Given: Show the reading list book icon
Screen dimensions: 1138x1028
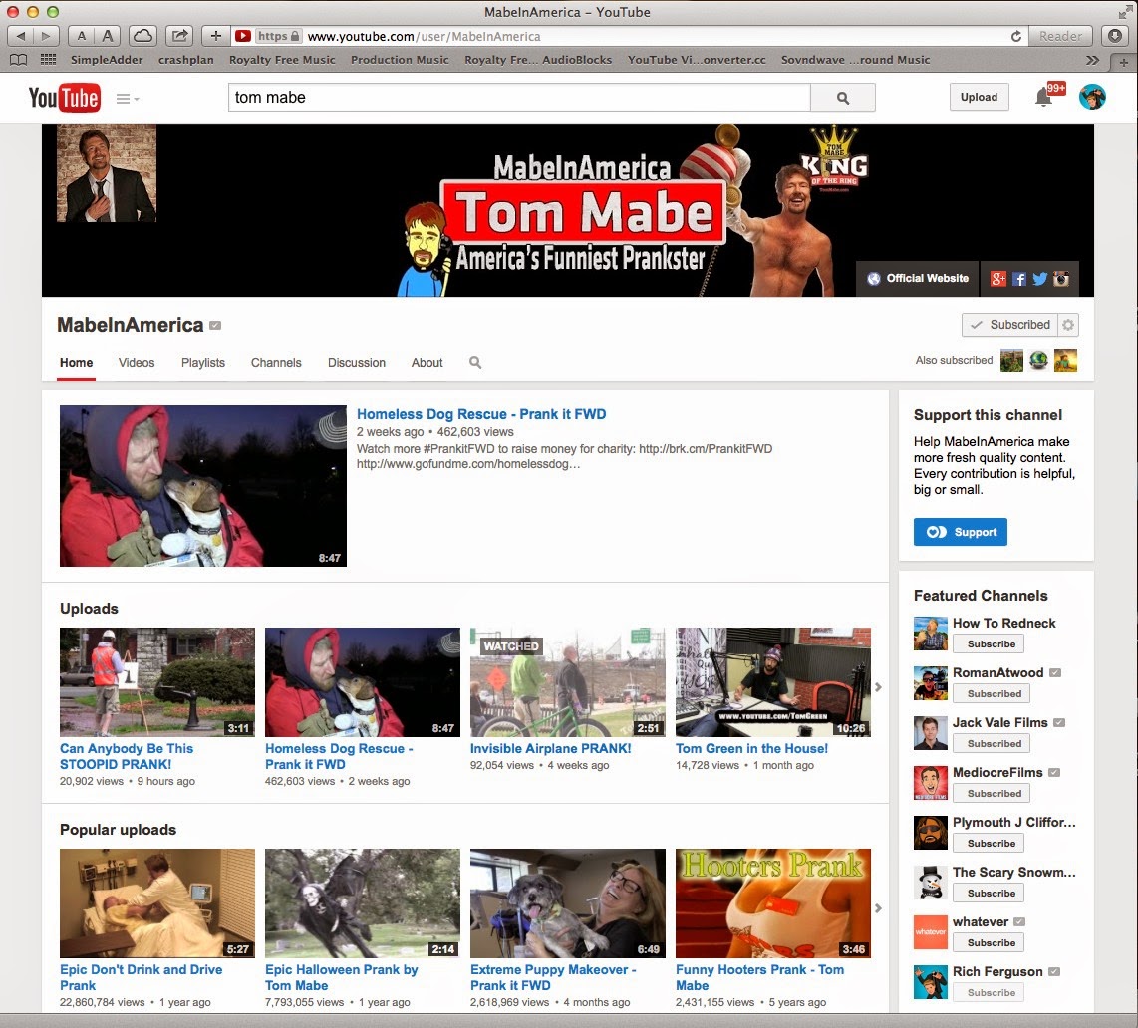Looking at the screenshot, I should 19,60.
